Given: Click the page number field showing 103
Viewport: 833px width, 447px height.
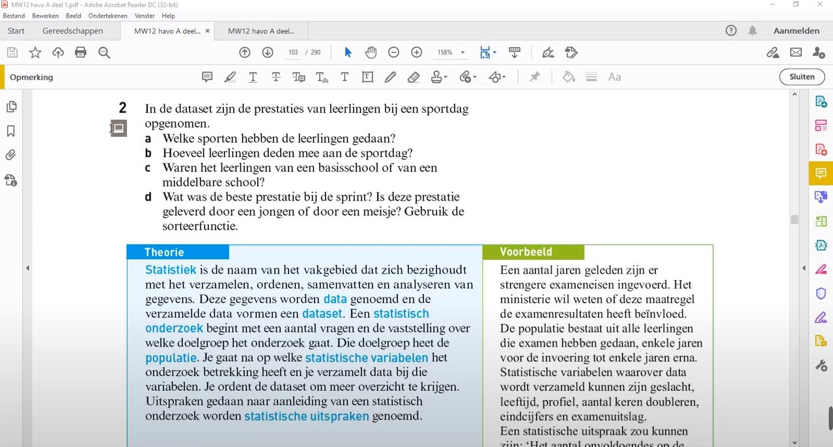Looking at the screenshot, I should click(293, 53).
